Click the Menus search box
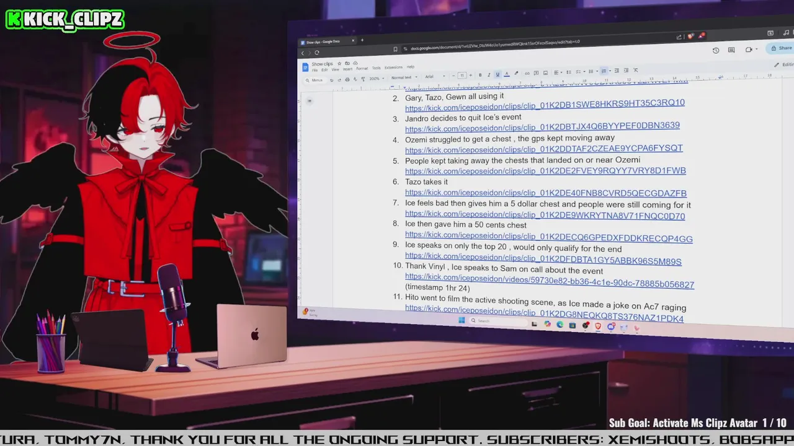This screenshot has width=794, height=446. (x=314, y=81)
